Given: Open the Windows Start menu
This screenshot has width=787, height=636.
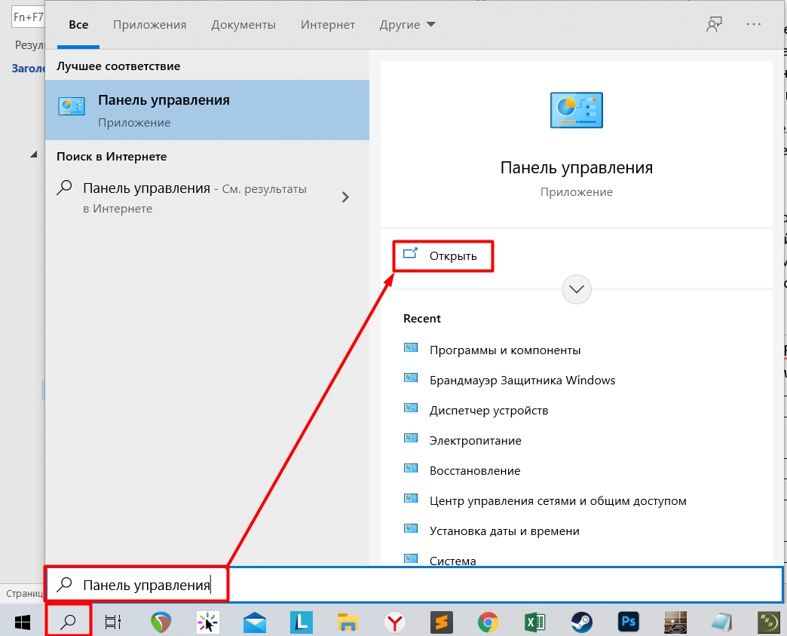Looking at the screenshot, I should pos(23,622).
